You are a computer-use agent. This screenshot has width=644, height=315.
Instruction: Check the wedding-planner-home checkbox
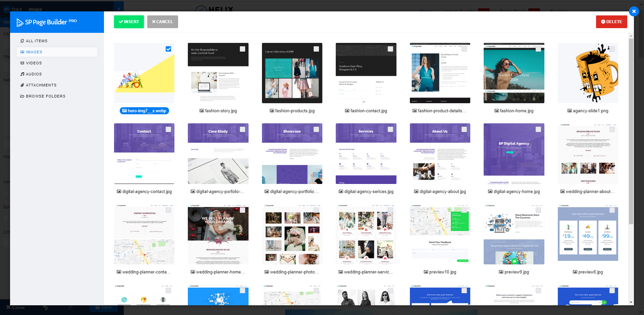tap(243, 210)
